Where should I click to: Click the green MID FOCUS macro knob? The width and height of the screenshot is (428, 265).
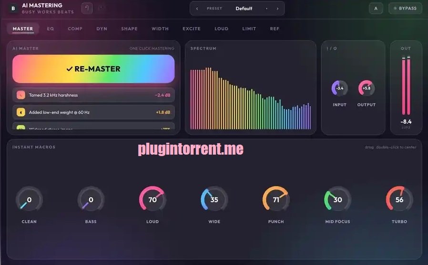[x=337, y=200]
